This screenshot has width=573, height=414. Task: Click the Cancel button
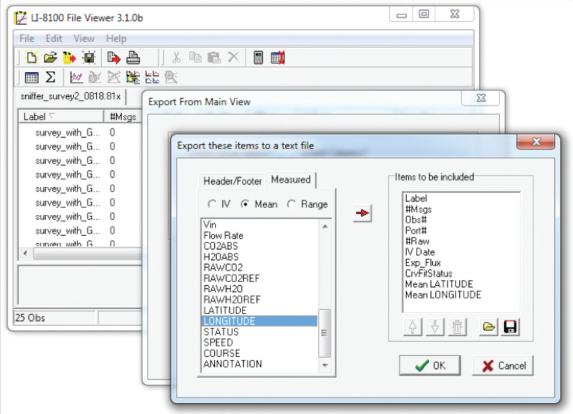(x=503, y=365)
